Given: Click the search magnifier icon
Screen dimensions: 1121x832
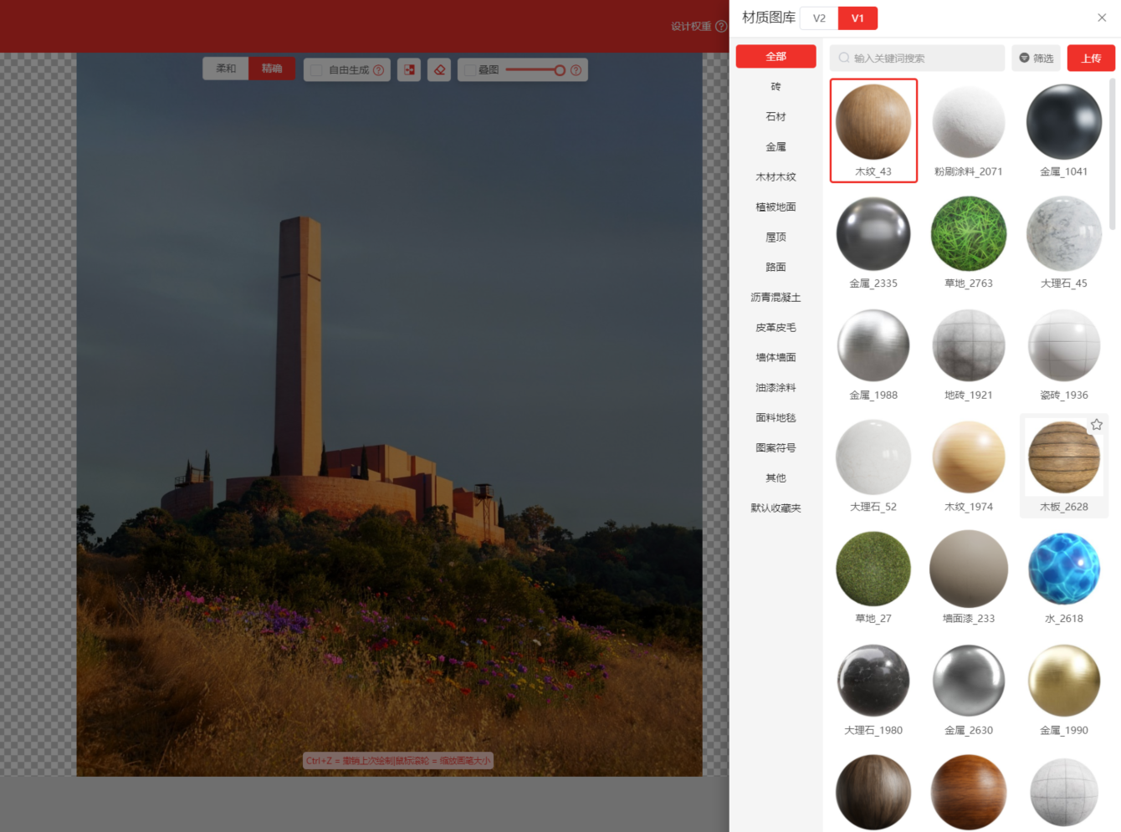Looking at the screenshot, I should tap(844, 58).
